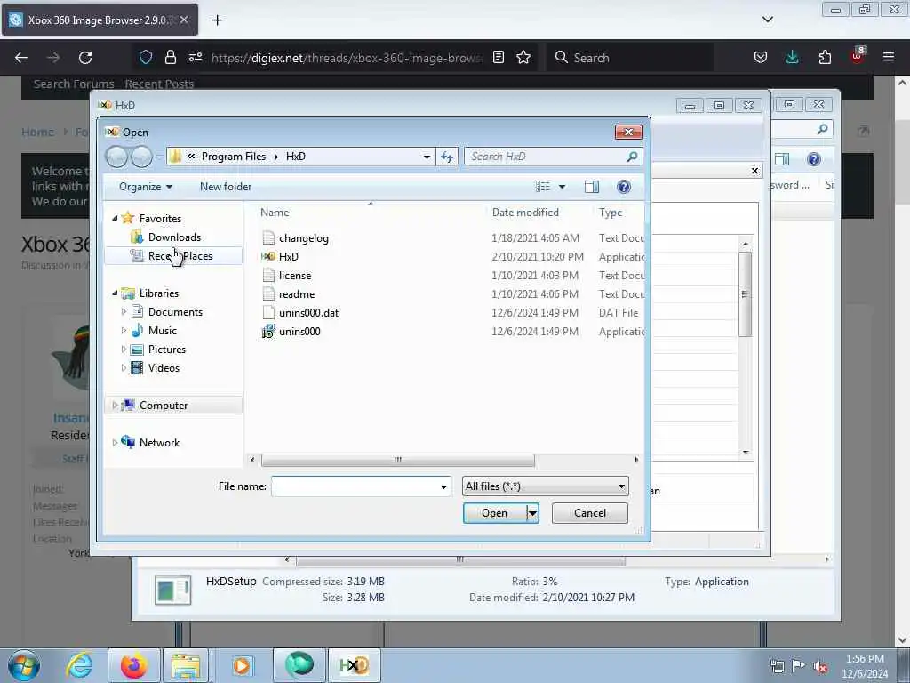Open Downloads in Favorites
This screenshot has width=910, height=683.
coord(174,237)
